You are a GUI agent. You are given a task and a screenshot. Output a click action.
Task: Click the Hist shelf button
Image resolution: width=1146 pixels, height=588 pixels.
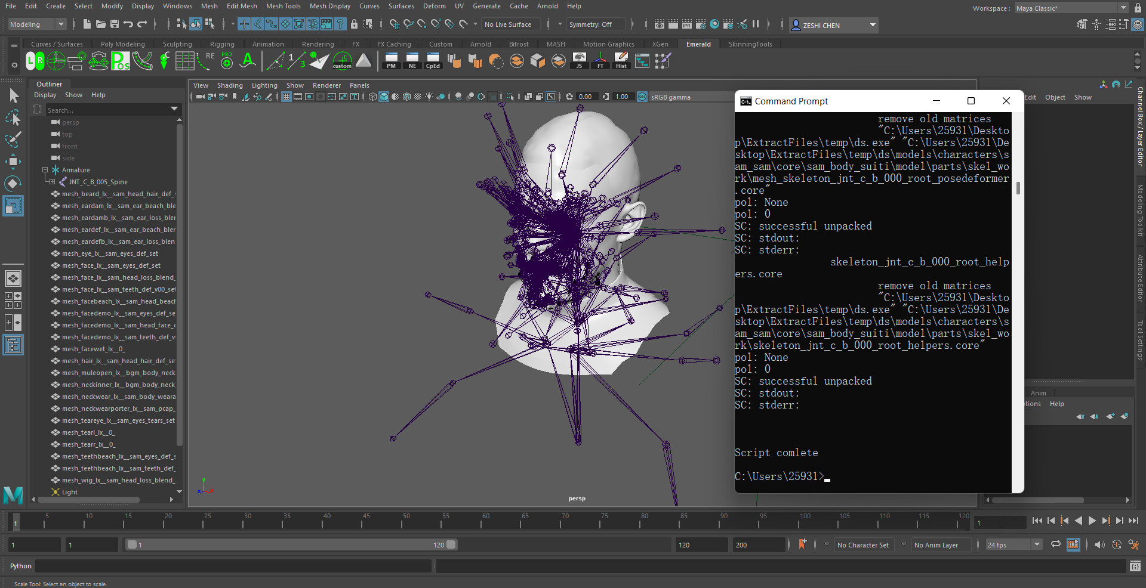pyautogui.click(x=621, y=60)
